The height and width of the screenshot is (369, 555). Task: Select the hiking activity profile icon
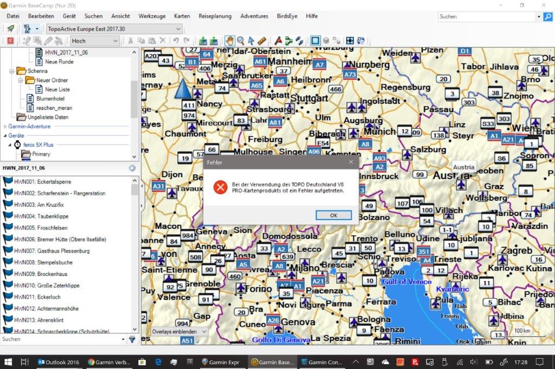(x=27, y=29)
